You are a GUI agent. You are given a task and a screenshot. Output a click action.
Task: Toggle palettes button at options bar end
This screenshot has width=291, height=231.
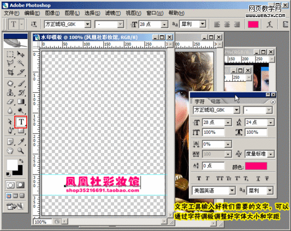pyautogui.click(x=286, y=24)
